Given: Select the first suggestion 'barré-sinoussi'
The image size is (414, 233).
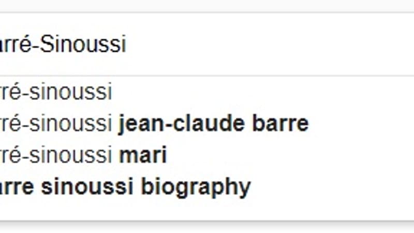Looking at the screenshot, I should point(207,92).
